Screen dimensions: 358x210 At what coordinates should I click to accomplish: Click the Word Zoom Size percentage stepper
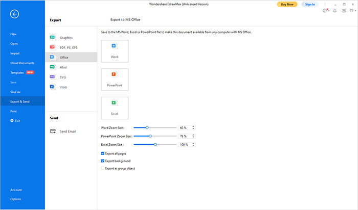[x=193, y=127]
